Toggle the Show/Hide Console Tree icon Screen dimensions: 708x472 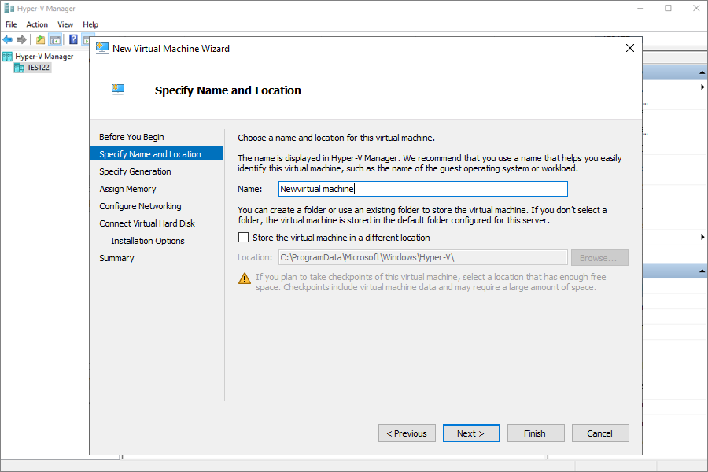point(56,40)
